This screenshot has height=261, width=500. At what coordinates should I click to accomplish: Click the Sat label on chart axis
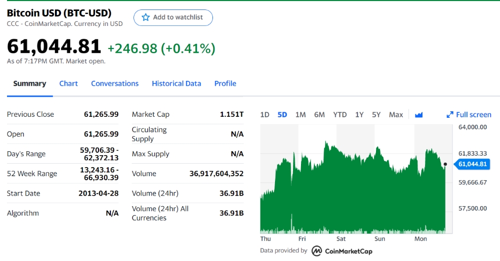[341, 239]
